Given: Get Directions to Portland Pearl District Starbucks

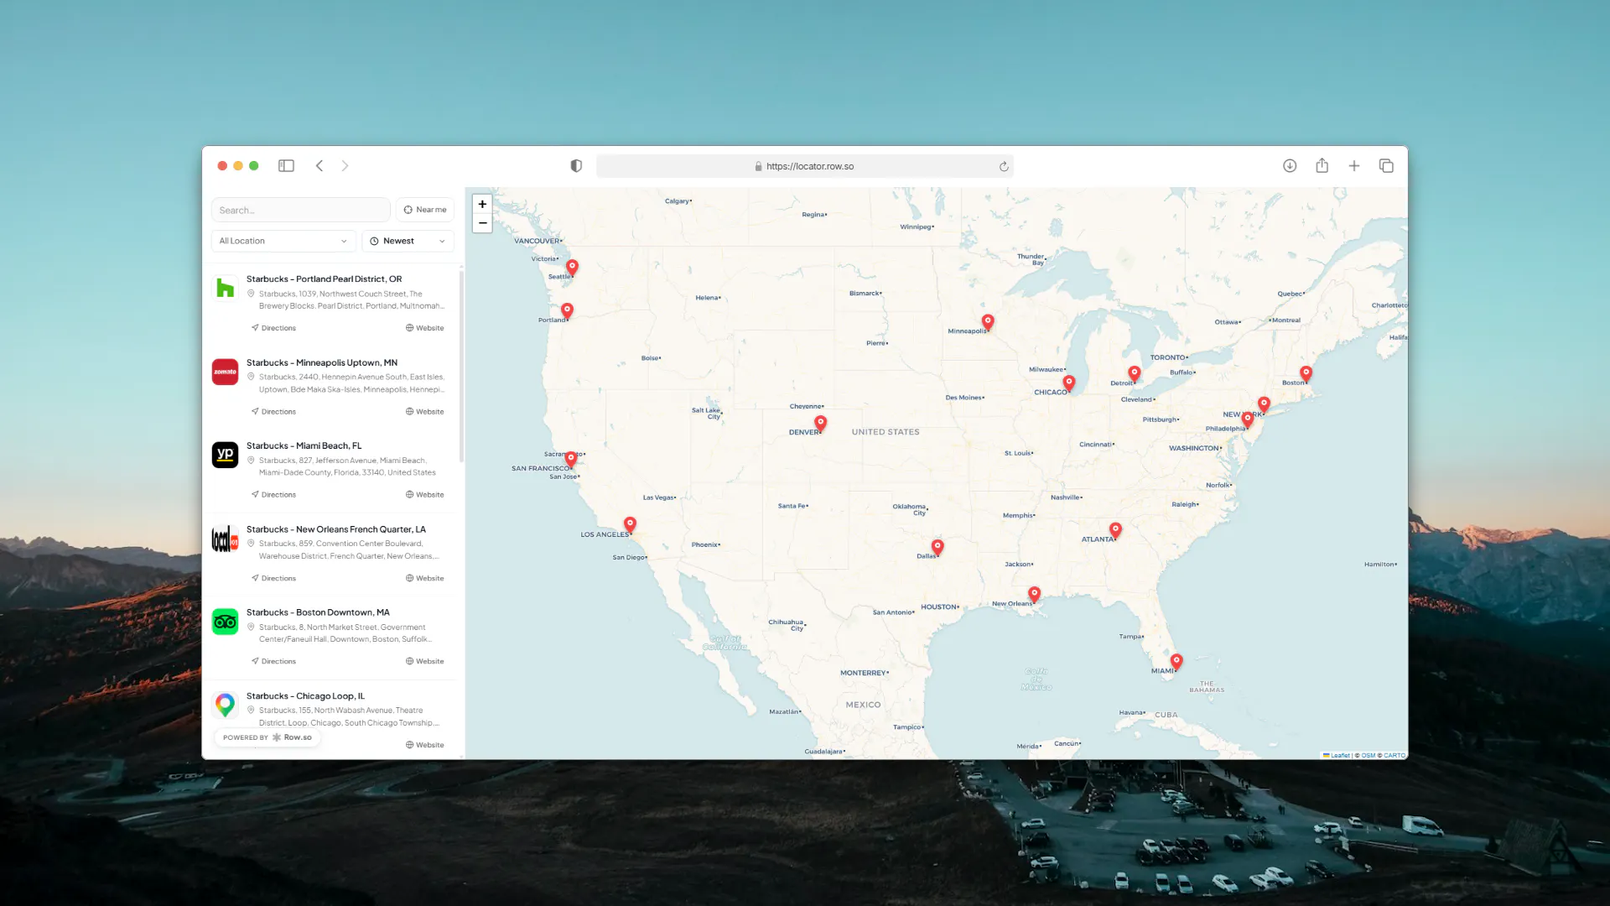Looking at the screenshot, I should pyautogui.click(x=273, y=328).
